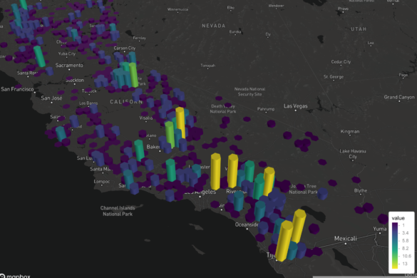Image resolution: width=417 pixels, height=278 pixels.
Task: Click the Yuma city label
Action: [x=379, y=229]
